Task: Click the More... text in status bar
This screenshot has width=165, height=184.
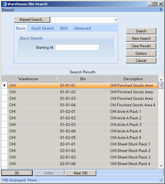Action: coord(34,180)
